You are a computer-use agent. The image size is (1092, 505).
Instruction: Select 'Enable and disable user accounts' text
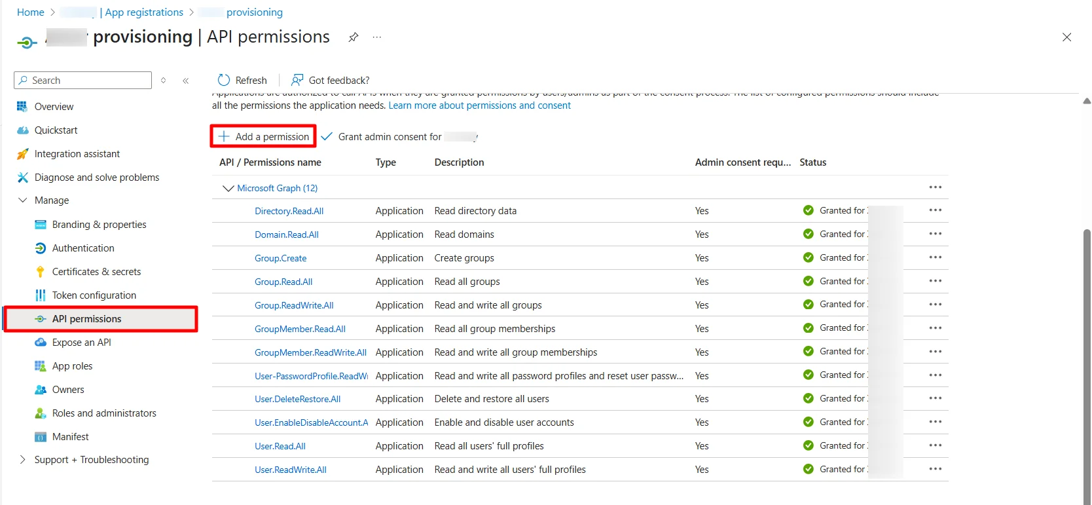504,422
